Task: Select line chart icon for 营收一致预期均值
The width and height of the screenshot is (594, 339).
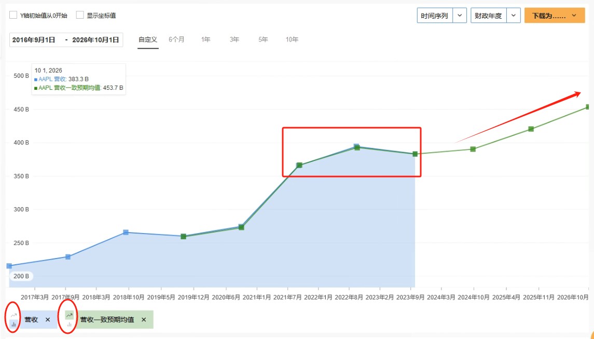Action: tap(69, 315)
